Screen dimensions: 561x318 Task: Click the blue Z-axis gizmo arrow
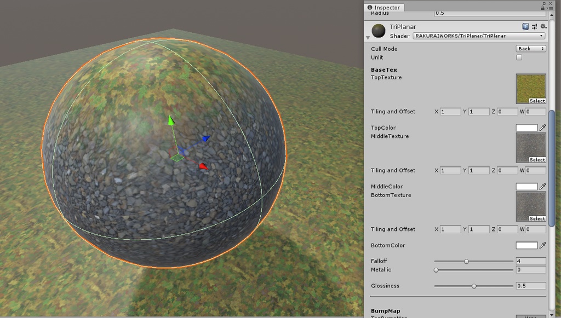click(206, 138)
